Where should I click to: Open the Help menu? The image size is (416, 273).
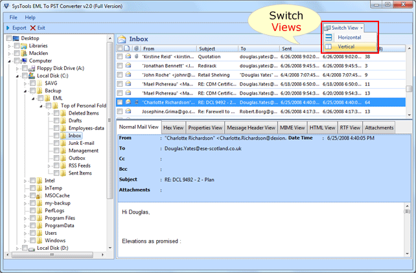click(30, 17)
